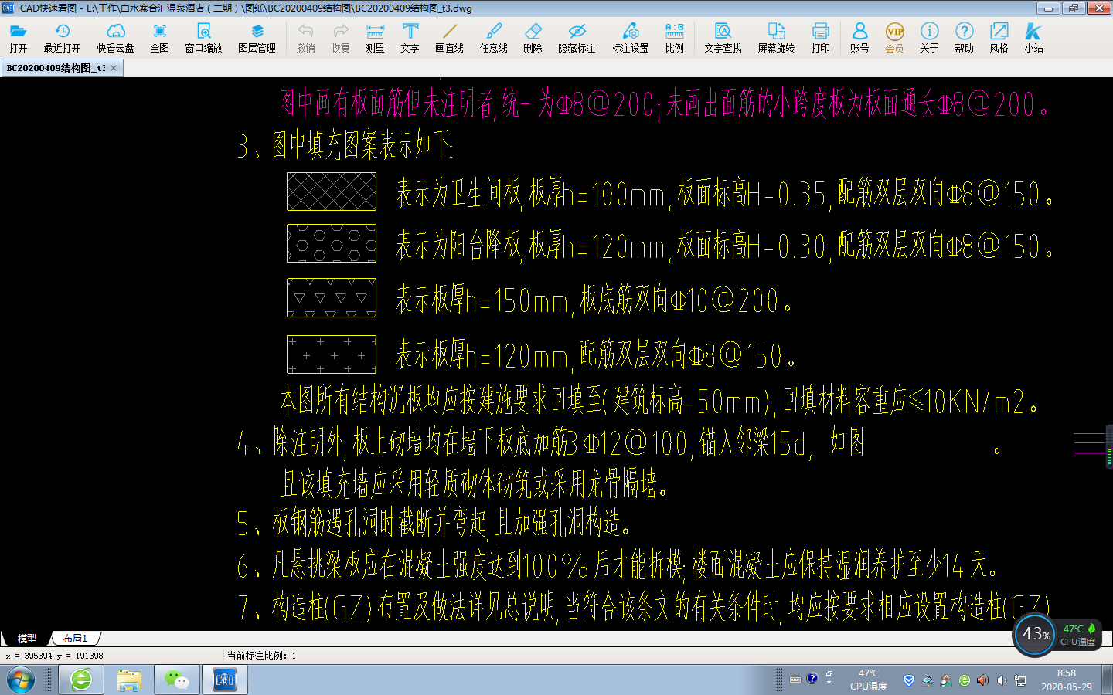Click the show desktop strip
This screenshot has height=695, width=1113.
(x=1107, y=680)
